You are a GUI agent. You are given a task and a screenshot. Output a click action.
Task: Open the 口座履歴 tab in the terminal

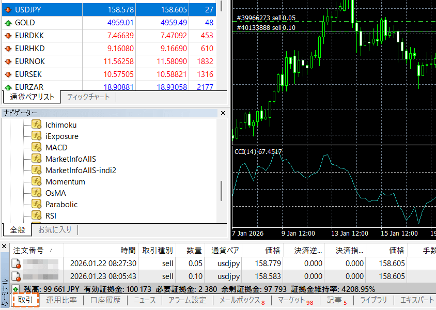tap(105, 300)
